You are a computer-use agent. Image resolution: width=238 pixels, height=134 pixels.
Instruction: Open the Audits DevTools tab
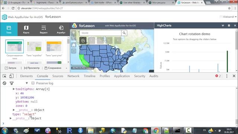point(154,76)
